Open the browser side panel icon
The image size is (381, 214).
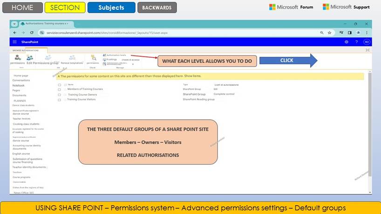[x=350, y=33]
